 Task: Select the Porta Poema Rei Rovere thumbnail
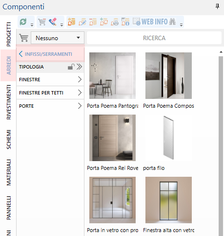[112, 138]
